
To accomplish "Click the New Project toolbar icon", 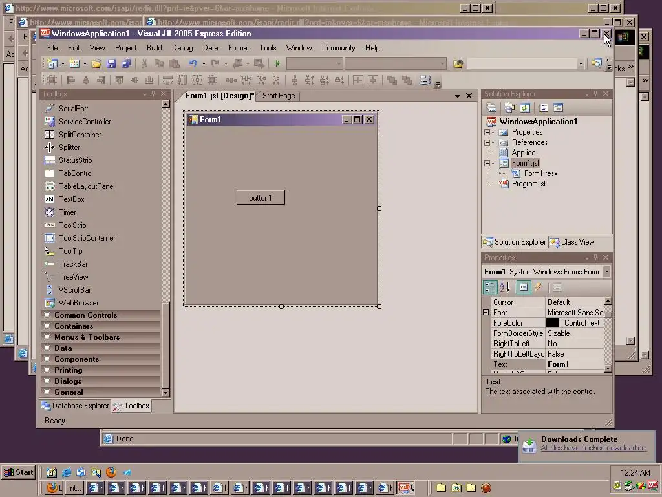I will (52, 64).
